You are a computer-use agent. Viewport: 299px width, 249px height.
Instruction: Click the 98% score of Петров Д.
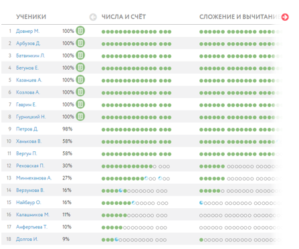point(68,129)
